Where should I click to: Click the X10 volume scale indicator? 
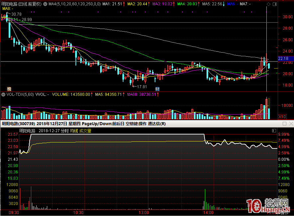coord(282,116)
